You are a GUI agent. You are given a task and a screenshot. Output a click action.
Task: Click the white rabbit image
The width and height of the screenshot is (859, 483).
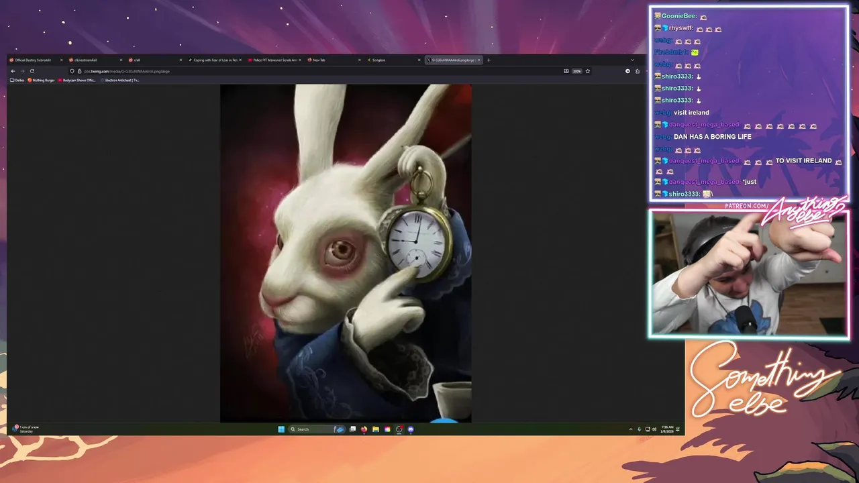(346, 254)
